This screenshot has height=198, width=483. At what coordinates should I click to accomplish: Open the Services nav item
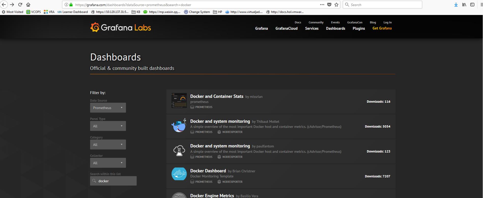click(x=312, y=28)
